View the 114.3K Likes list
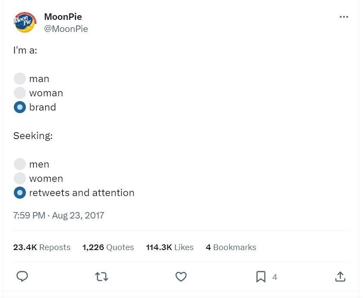Screen dimensions: 363x298 [170, 247]
